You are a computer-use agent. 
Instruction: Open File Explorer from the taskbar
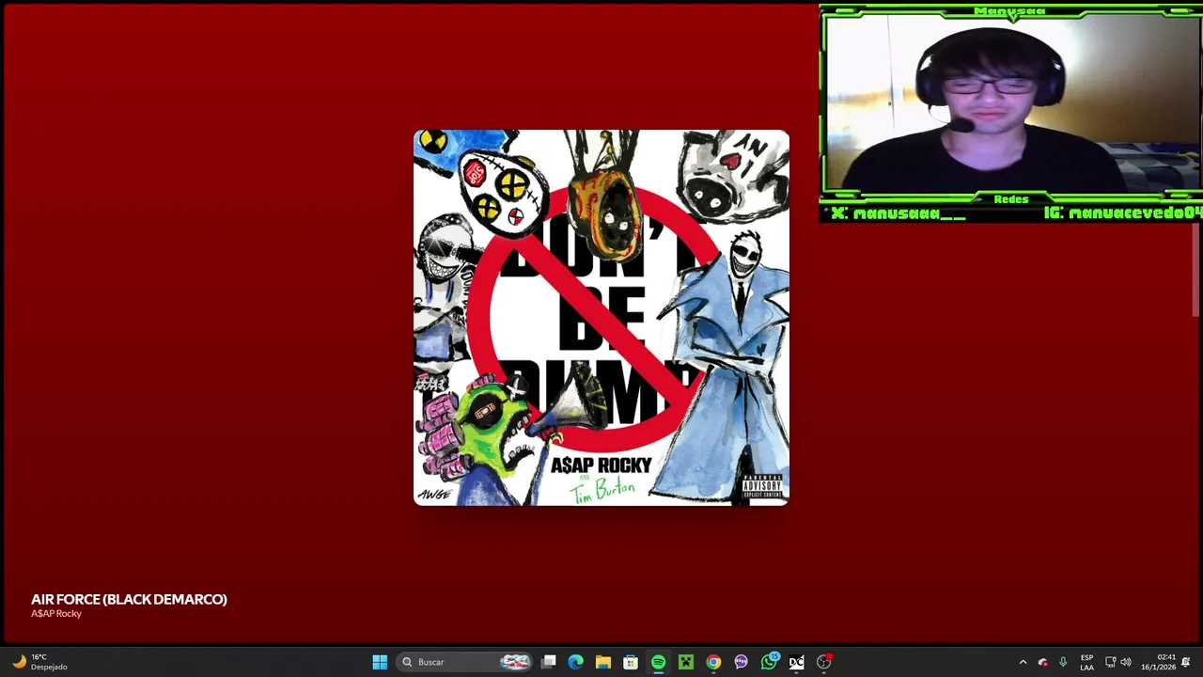coord(603,662)
